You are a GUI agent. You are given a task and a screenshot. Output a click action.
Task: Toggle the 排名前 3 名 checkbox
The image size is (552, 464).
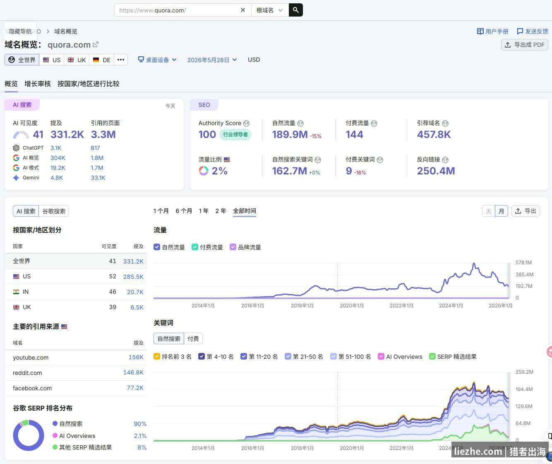(157, 356)
